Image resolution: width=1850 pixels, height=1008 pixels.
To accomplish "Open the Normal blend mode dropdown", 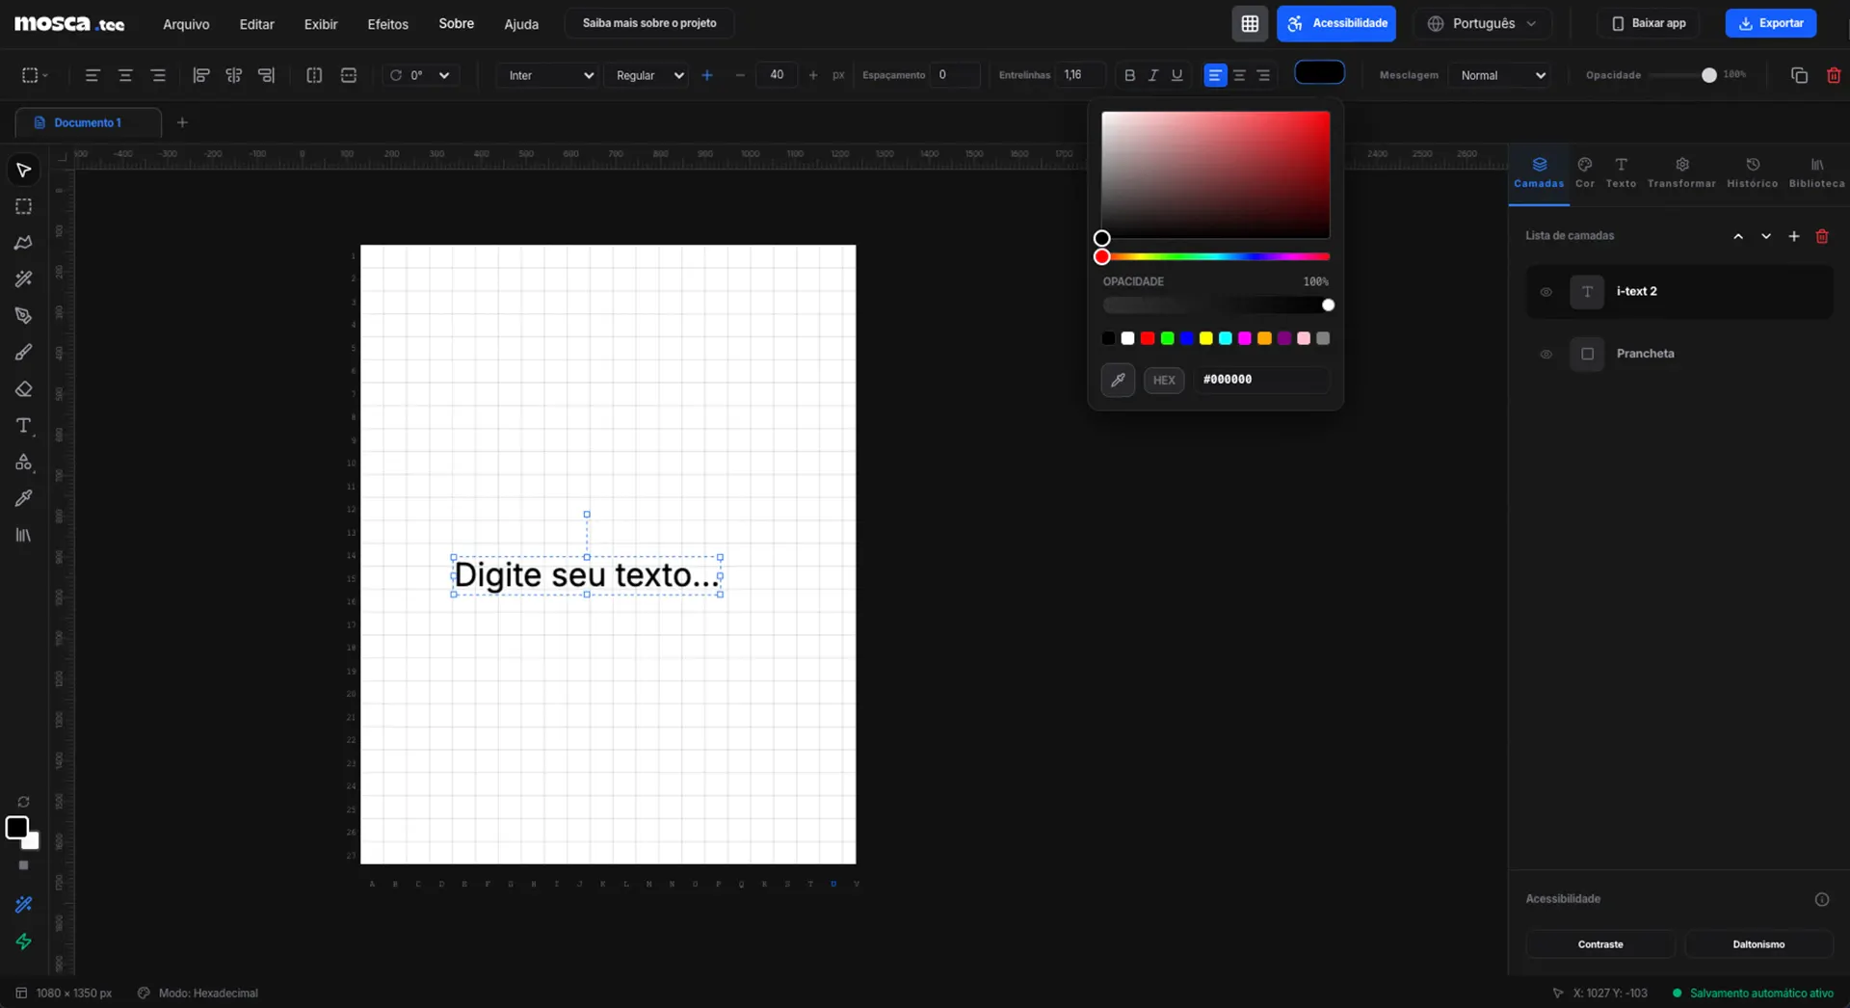I will click(x=1500, y=75).
